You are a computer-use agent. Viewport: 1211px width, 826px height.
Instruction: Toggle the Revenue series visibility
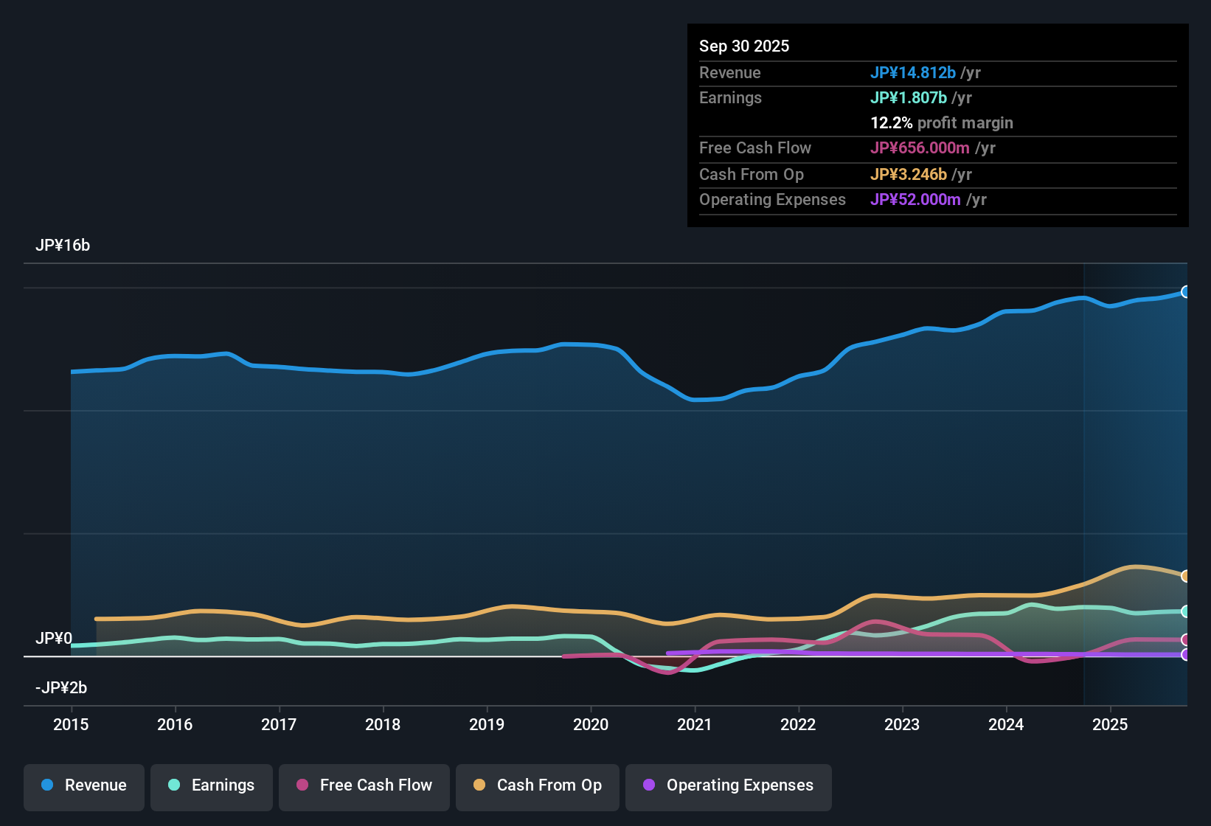click(83, 785)
